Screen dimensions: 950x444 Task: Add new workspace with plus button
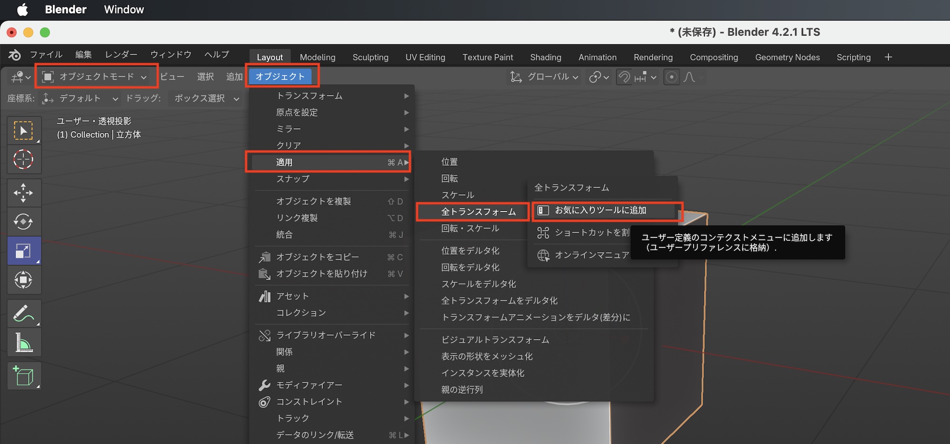pyautogui.click(x=888, y=57)
